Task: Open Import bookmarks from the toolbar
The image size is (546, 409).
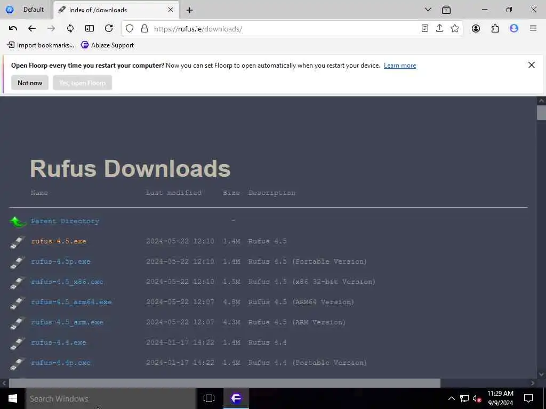Action: 41,45
